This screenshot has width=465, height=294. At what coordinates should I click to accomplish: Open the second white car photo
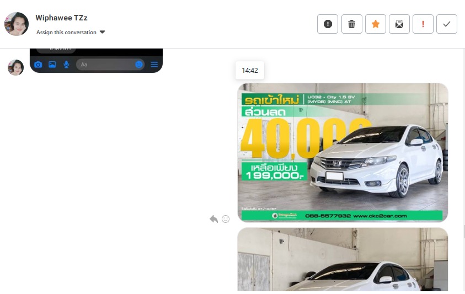pyautogui.click(x=343, y=260)
